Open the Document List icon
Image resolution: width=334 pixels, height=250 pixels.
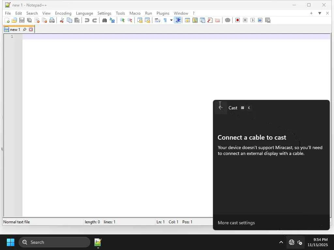point(202,20)
